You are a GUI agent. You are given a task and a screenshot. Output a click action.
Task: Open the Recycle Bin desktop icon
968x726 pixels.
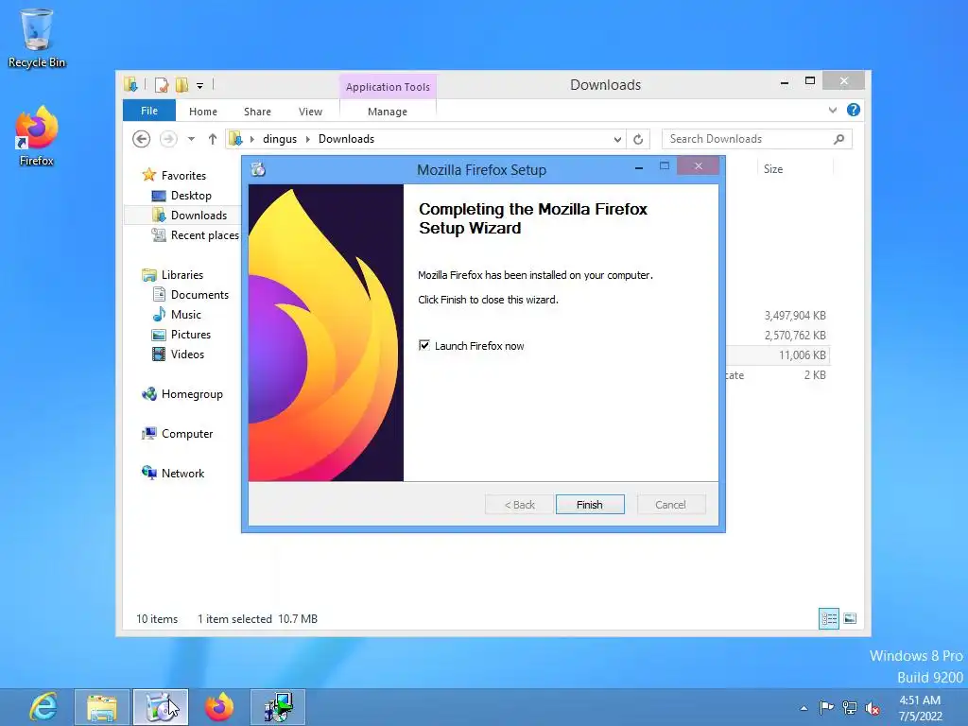(37, 38)
